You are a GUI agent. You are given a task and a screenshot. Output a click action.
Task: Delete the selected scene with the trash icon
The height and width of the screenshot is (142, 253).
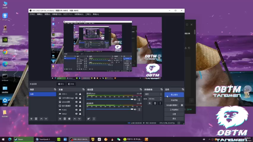click(36, 119)
